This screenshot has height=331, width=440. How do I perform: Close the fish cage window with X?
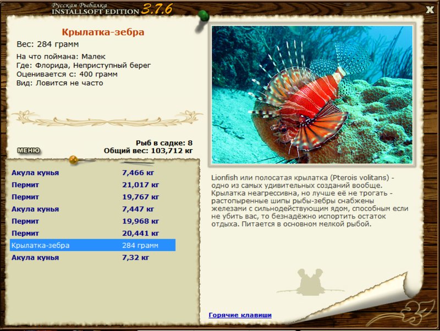click(x=430, y=10)
